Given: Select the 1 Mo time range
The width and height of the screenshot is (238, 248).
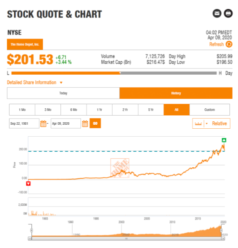Looking at the screenshot, I should (x=22, y=110).
